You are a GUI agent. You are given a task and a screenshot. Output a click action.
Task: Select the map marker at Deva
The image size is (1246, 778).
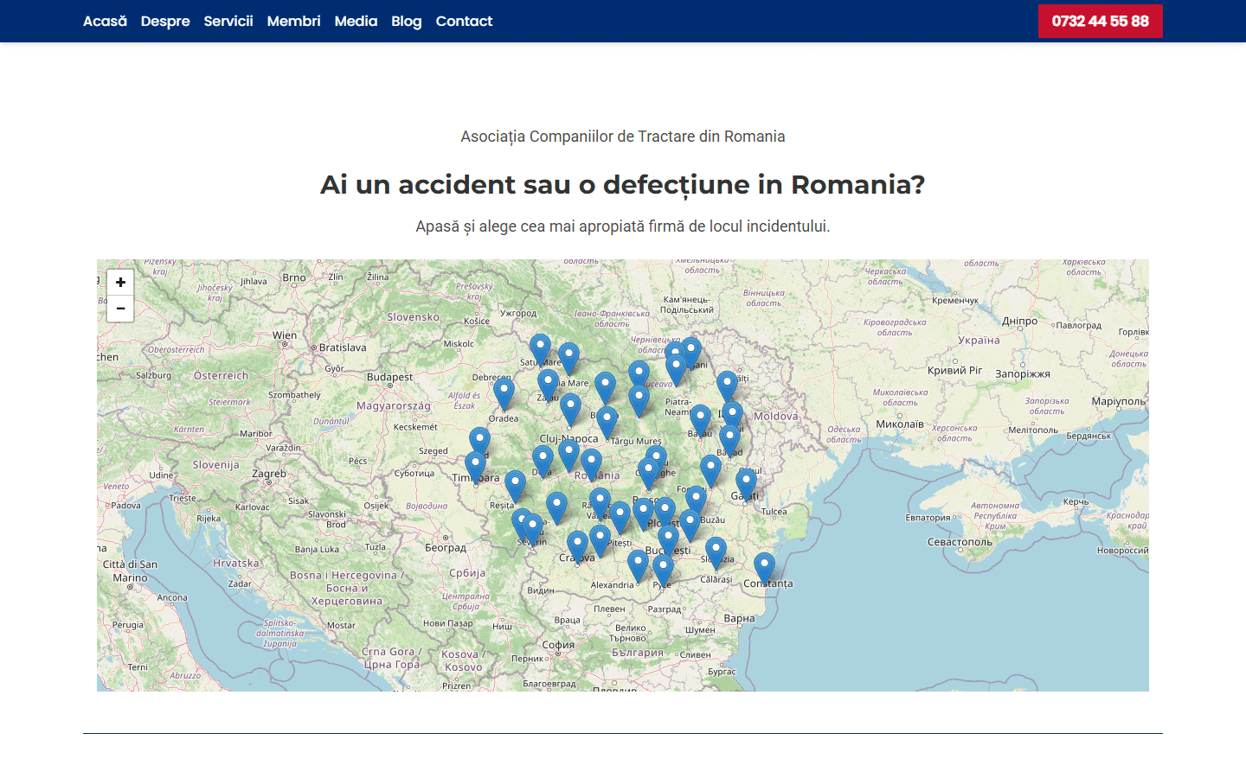click(543, 461)
